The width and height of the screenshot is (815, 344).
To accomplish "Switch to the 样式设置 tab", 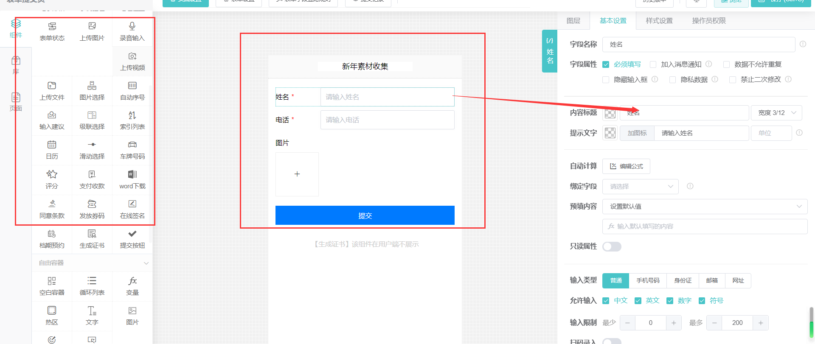I will pos(659,21).
